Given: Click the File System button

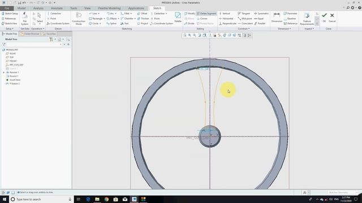Looking at the screenshot, I should point(24,19).
